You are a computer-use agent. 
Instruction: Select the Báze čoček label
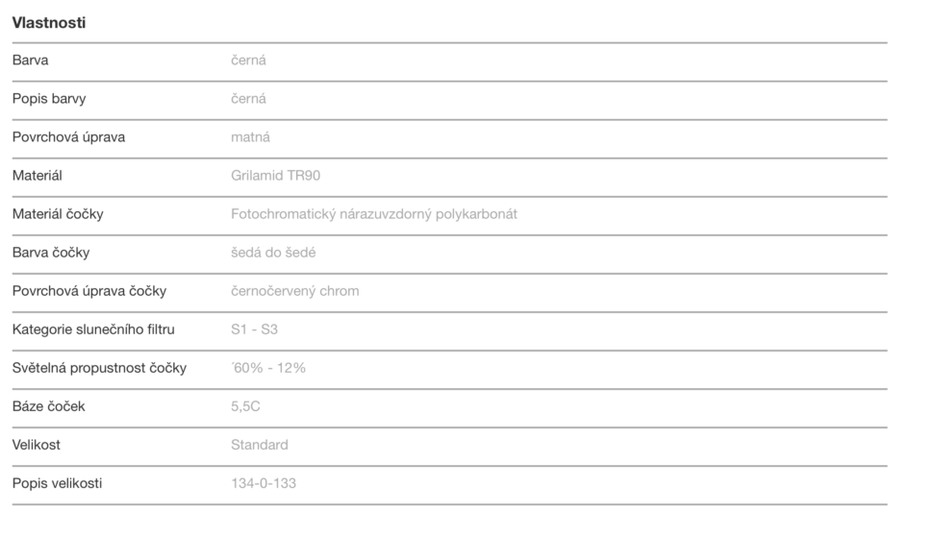[48, 406]
